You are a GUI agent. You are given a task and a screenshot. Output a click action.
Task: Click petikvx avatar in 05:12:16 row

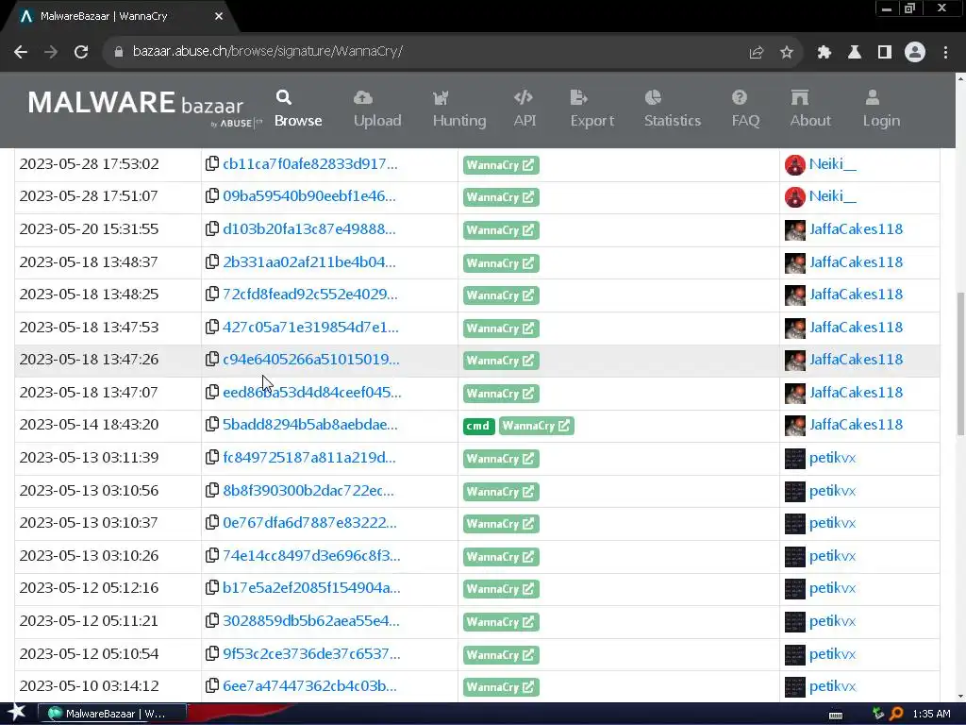(x=794, y=589)
